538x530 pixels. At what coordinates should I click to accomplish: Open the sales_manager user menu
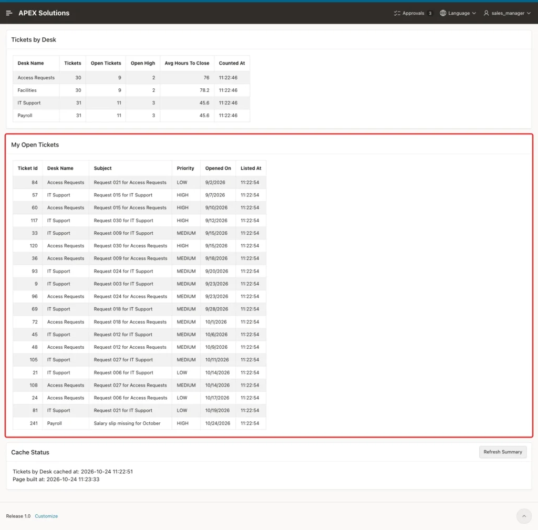point(507,13)
